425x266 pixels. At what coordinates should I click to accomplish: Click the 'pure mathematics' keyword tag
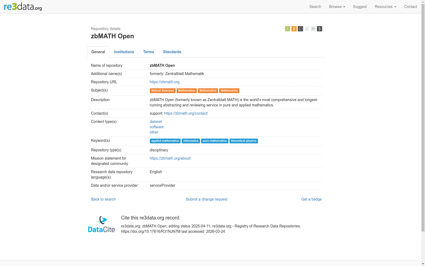coord(215,141)
